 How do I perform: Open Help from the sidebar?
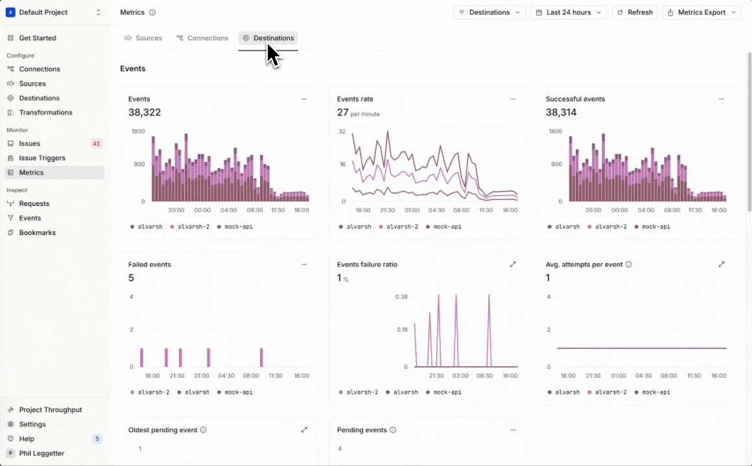click(26, 438)
